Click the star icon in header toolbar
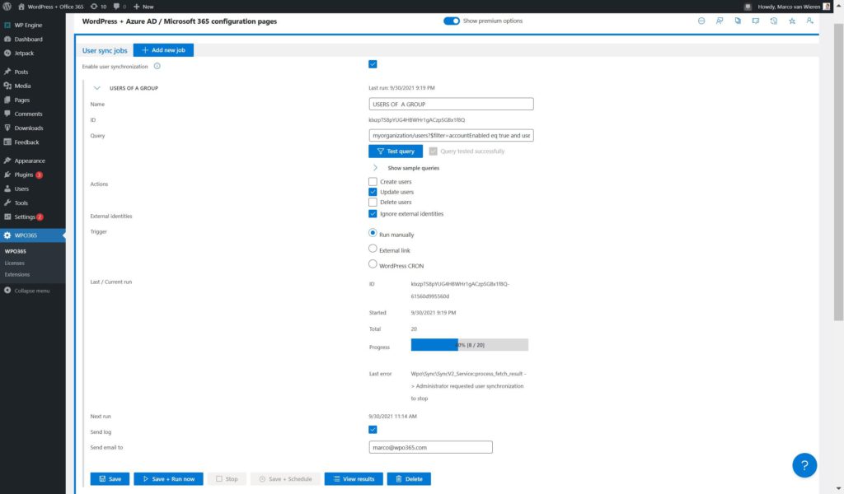 pos(792,21)
